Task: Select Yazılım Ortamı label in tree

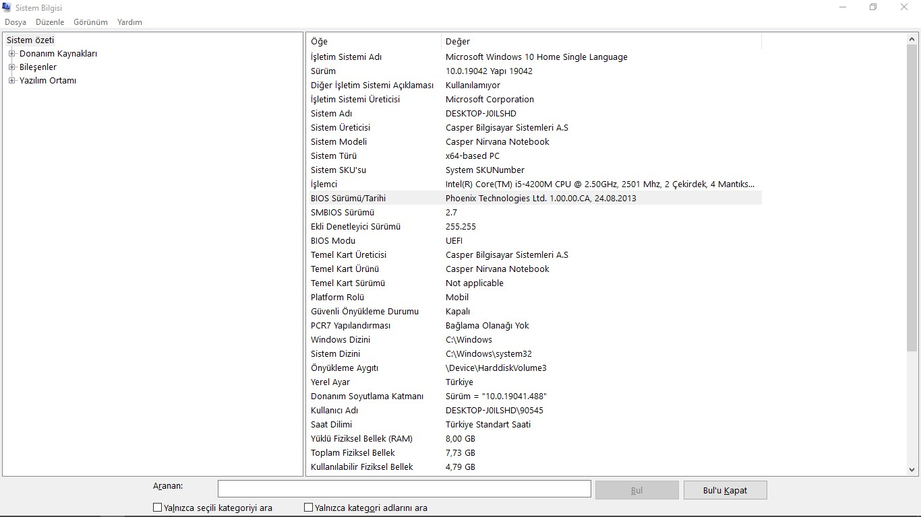Action: [x=48, y=81]
